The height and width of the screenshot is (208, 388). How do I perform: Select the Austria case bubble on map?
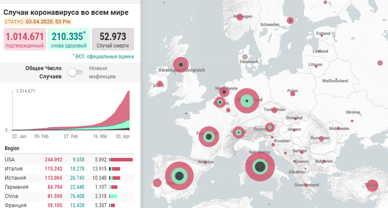click(270, 128)
